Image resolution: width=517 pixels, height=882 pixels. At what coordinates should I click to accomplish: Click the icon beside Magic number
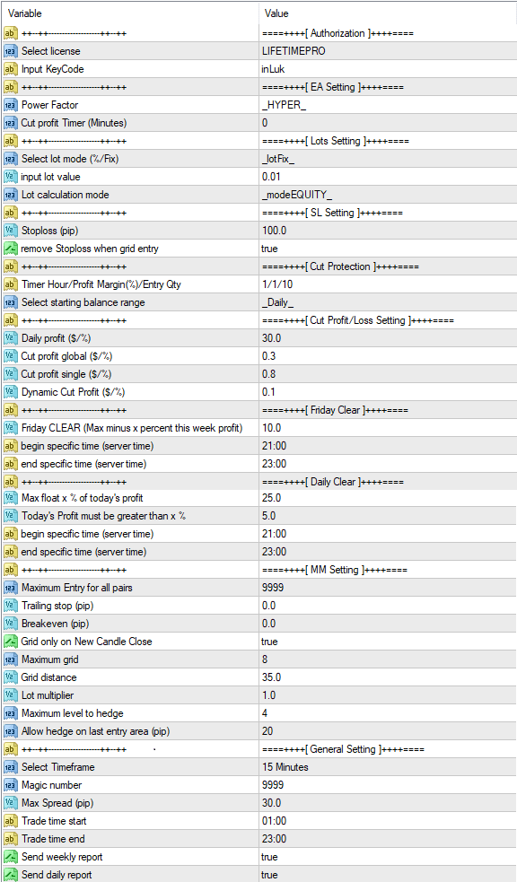pyautogui.click(x=11, y=785)
